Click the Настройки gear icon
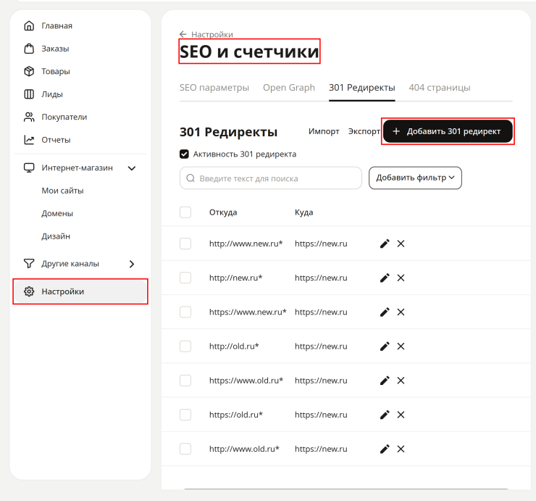536x501 pixels. coord(29,291)
